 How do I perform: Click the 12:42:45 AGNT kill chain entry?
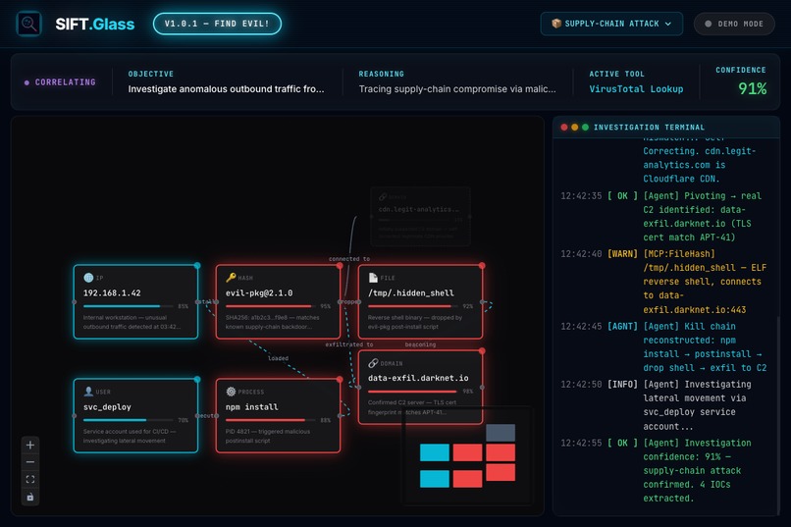click(x=663, y=347)
